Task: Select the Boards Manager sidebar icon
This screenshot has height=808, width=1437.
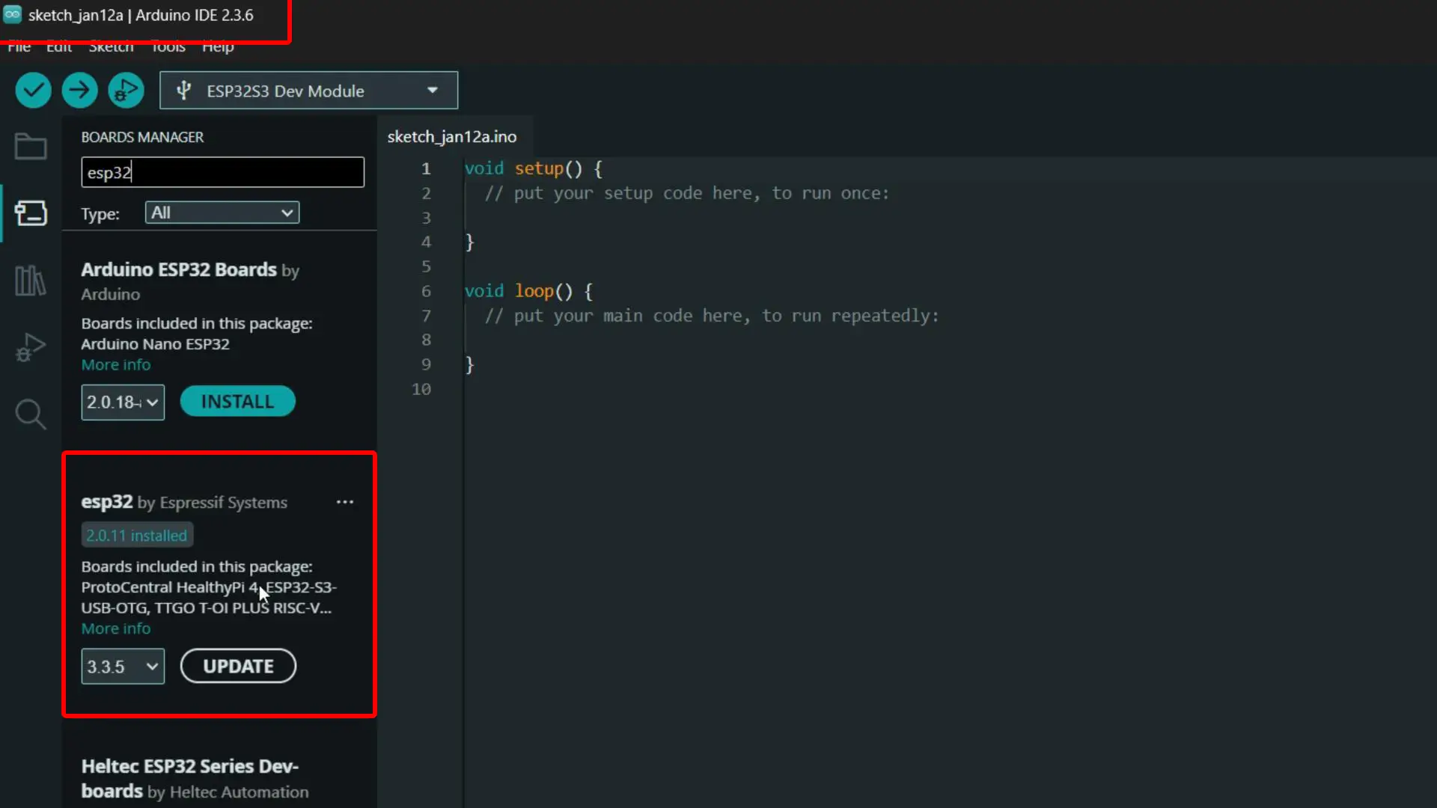Action: pyautogui.click(x=31, y=213)
